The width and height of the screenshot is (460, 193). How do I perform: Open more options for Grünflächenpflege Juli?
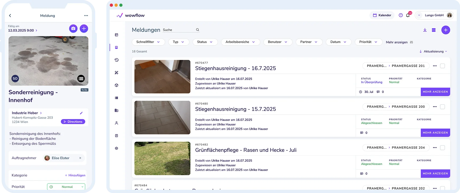[x=435, y=148]
